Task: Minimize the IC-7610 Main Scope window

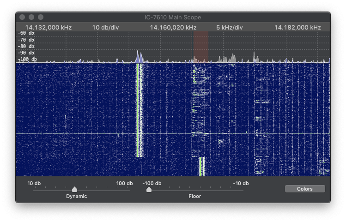Action: tap(31, 17)
